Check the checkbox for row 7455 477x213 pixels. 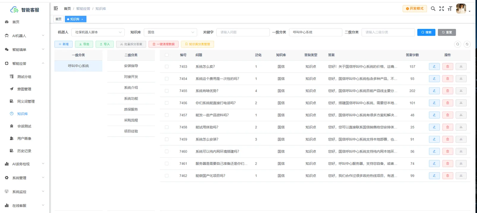tap(167, 91)
